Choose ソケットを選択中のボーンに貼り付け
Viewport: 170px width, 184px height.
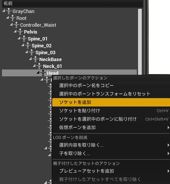coord(111,119)
